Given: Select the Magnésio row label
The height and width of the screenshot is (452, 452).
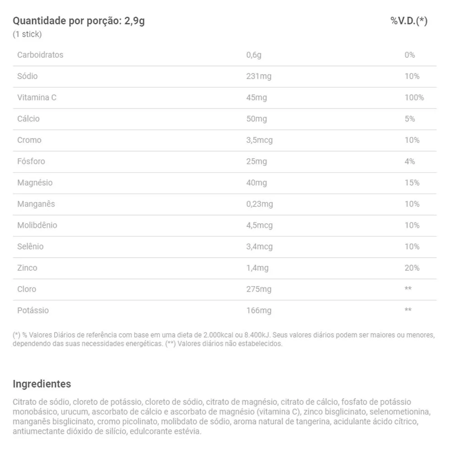Looking at the screenshot, I should [35, 183].
